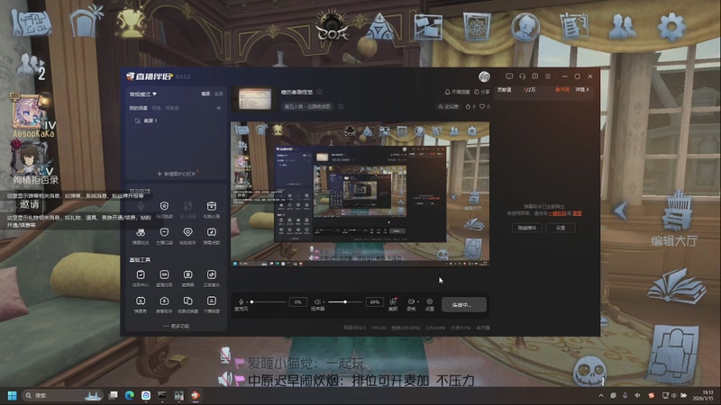Screen dimensions: 721x405
Task: Expand the 录制 record options arrow
Action: (x=417, y=301)
